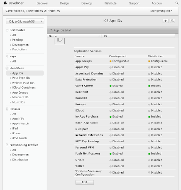Select All under Certificates
181x190 pixels.
(14, 35)
